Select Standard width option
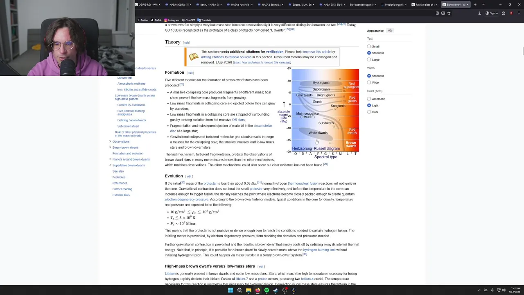 [x=369, y=76]
